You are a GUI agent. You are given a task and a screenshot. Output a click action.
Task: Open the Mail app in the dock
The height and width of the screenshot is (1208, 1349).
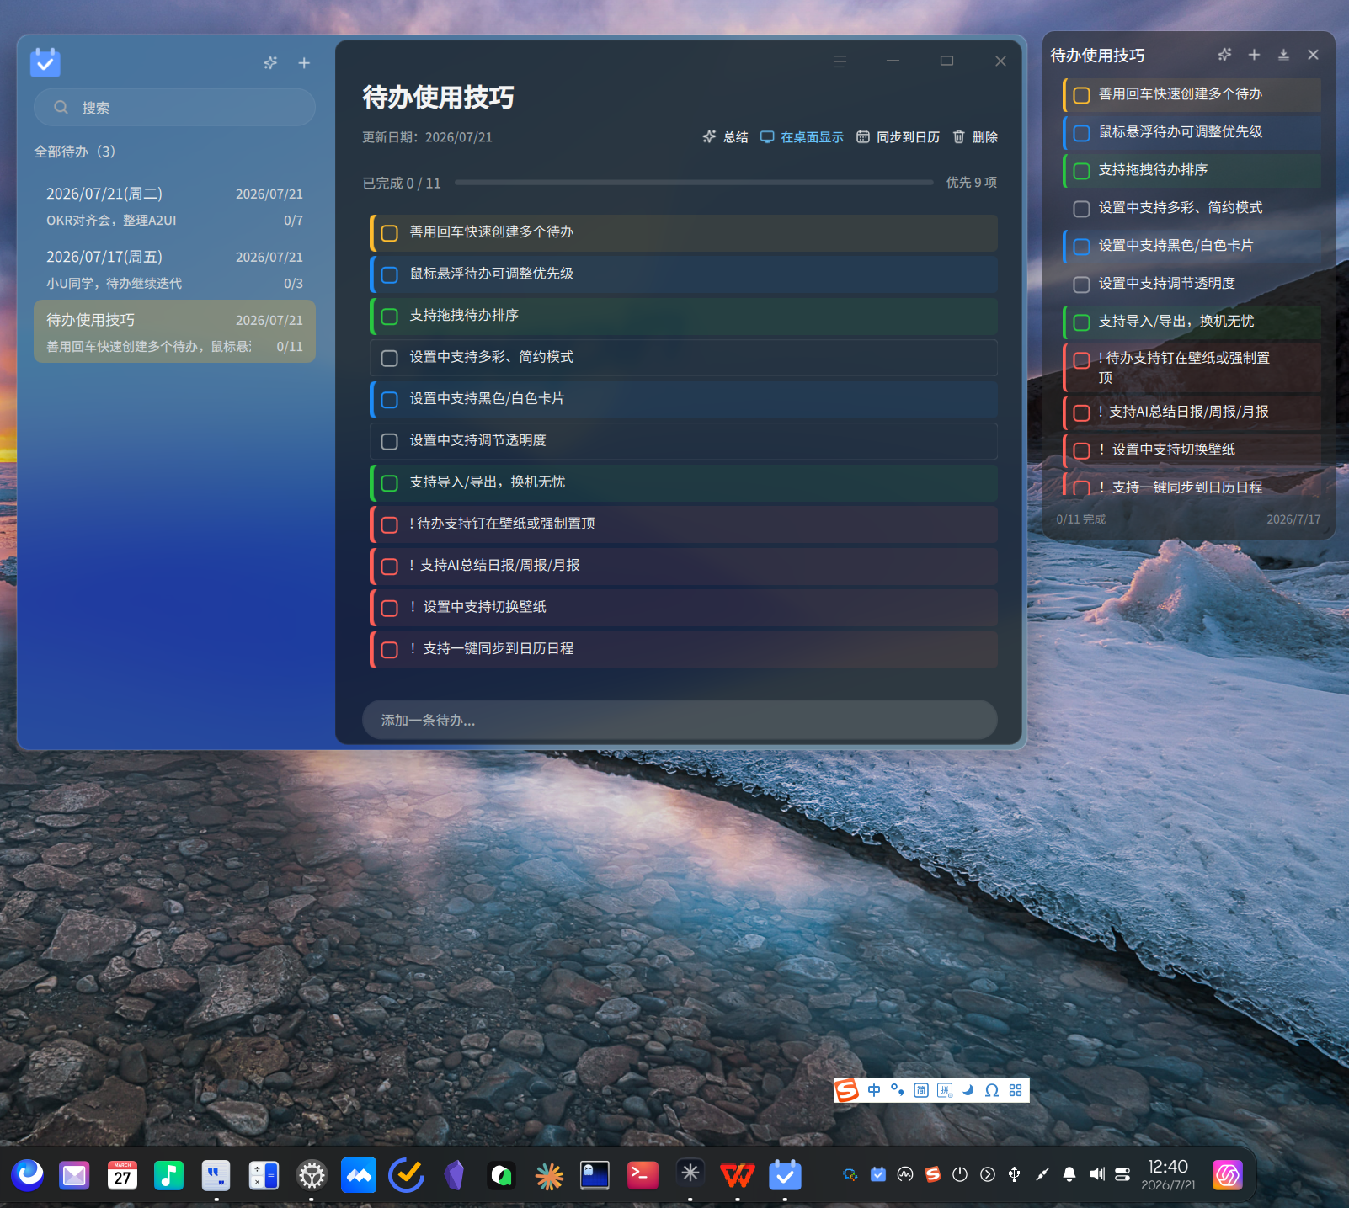[x=74, y=1175]
